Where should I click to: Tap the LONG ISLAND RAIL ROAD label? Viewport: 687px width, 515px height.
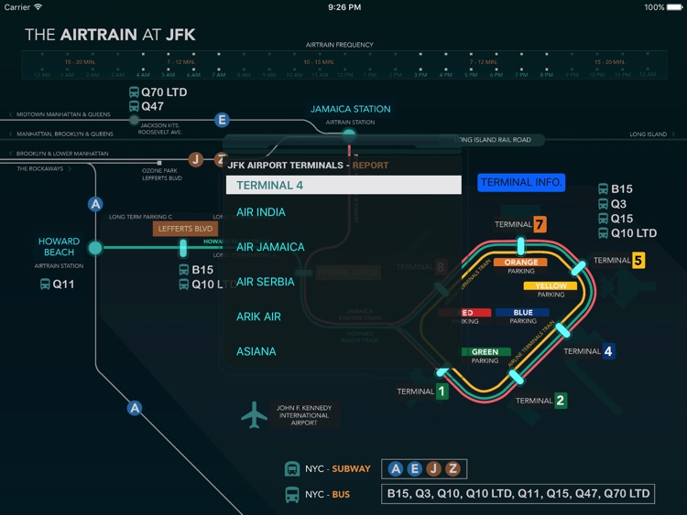(493, 140)
